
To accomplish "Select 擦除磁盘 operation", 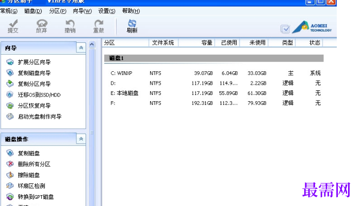I will [29, 175].
